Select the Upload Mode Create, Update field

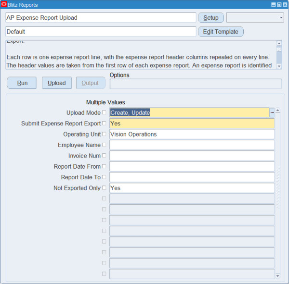(x=189, y=112)
